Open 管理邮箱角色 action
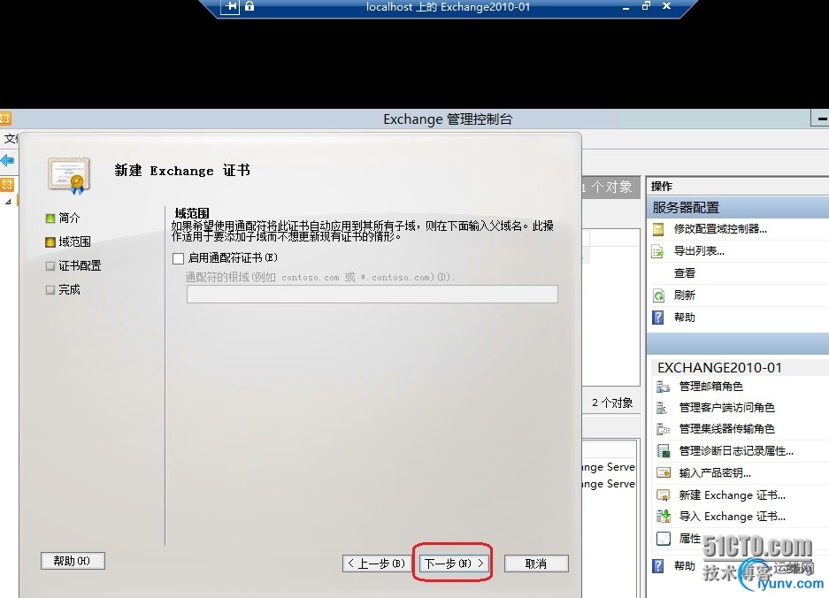This screenshot has width=829, height=598. [x=711, y=387]
